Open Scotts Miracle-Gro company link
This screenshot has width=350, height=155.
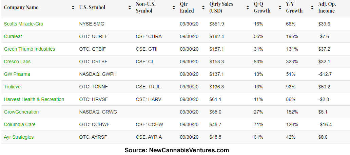(x=23, y=24)
